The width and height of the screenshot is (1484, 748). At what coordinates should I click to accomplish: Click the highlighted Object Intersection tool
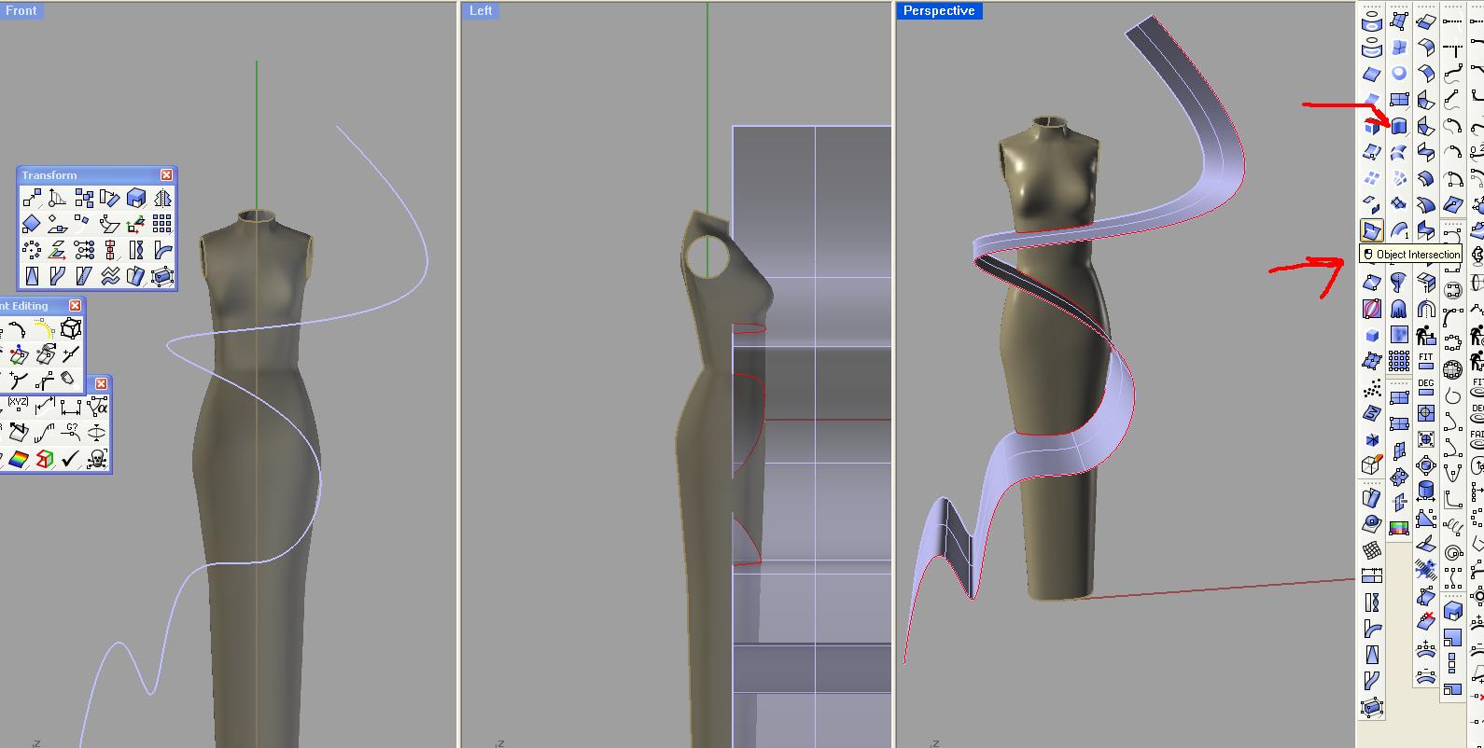coord(1371,230)
